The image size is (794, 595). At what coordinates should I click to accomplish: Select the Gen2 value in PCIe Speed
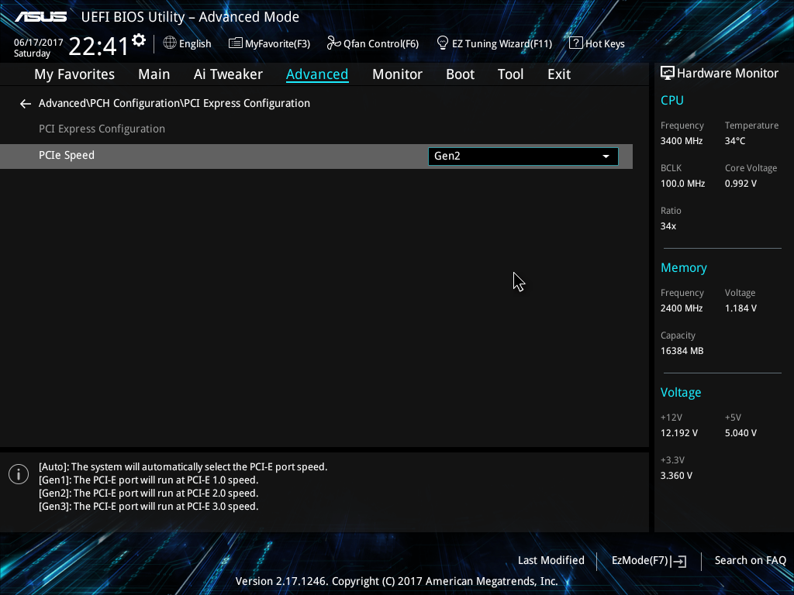click(523, 156)
